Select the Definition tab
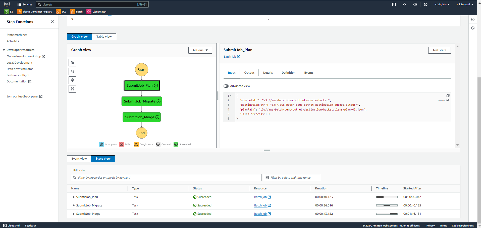 tap(288, 73)
